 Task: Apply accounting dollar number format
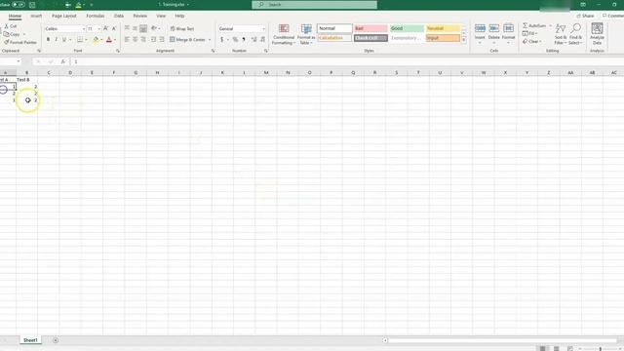(x=222, y=39)
